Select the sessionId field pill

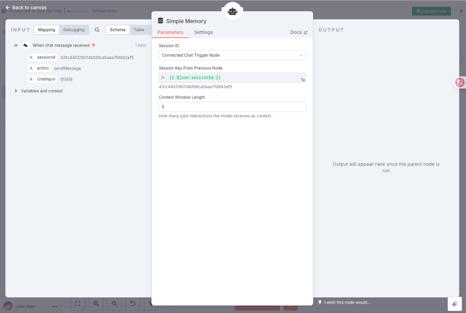(x=42, y=57)
